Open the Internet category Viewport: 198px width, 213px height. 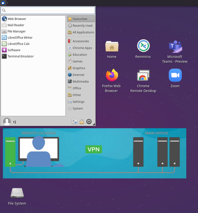coord(81,75)
